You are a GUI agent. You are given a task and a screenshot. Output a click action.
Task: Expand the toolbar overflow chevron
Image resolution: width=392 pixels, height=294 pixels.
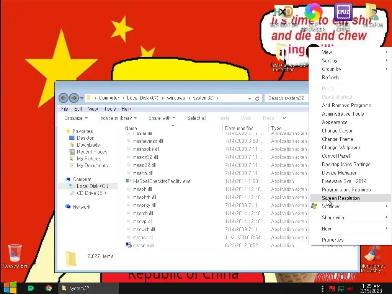click(284, 118)
